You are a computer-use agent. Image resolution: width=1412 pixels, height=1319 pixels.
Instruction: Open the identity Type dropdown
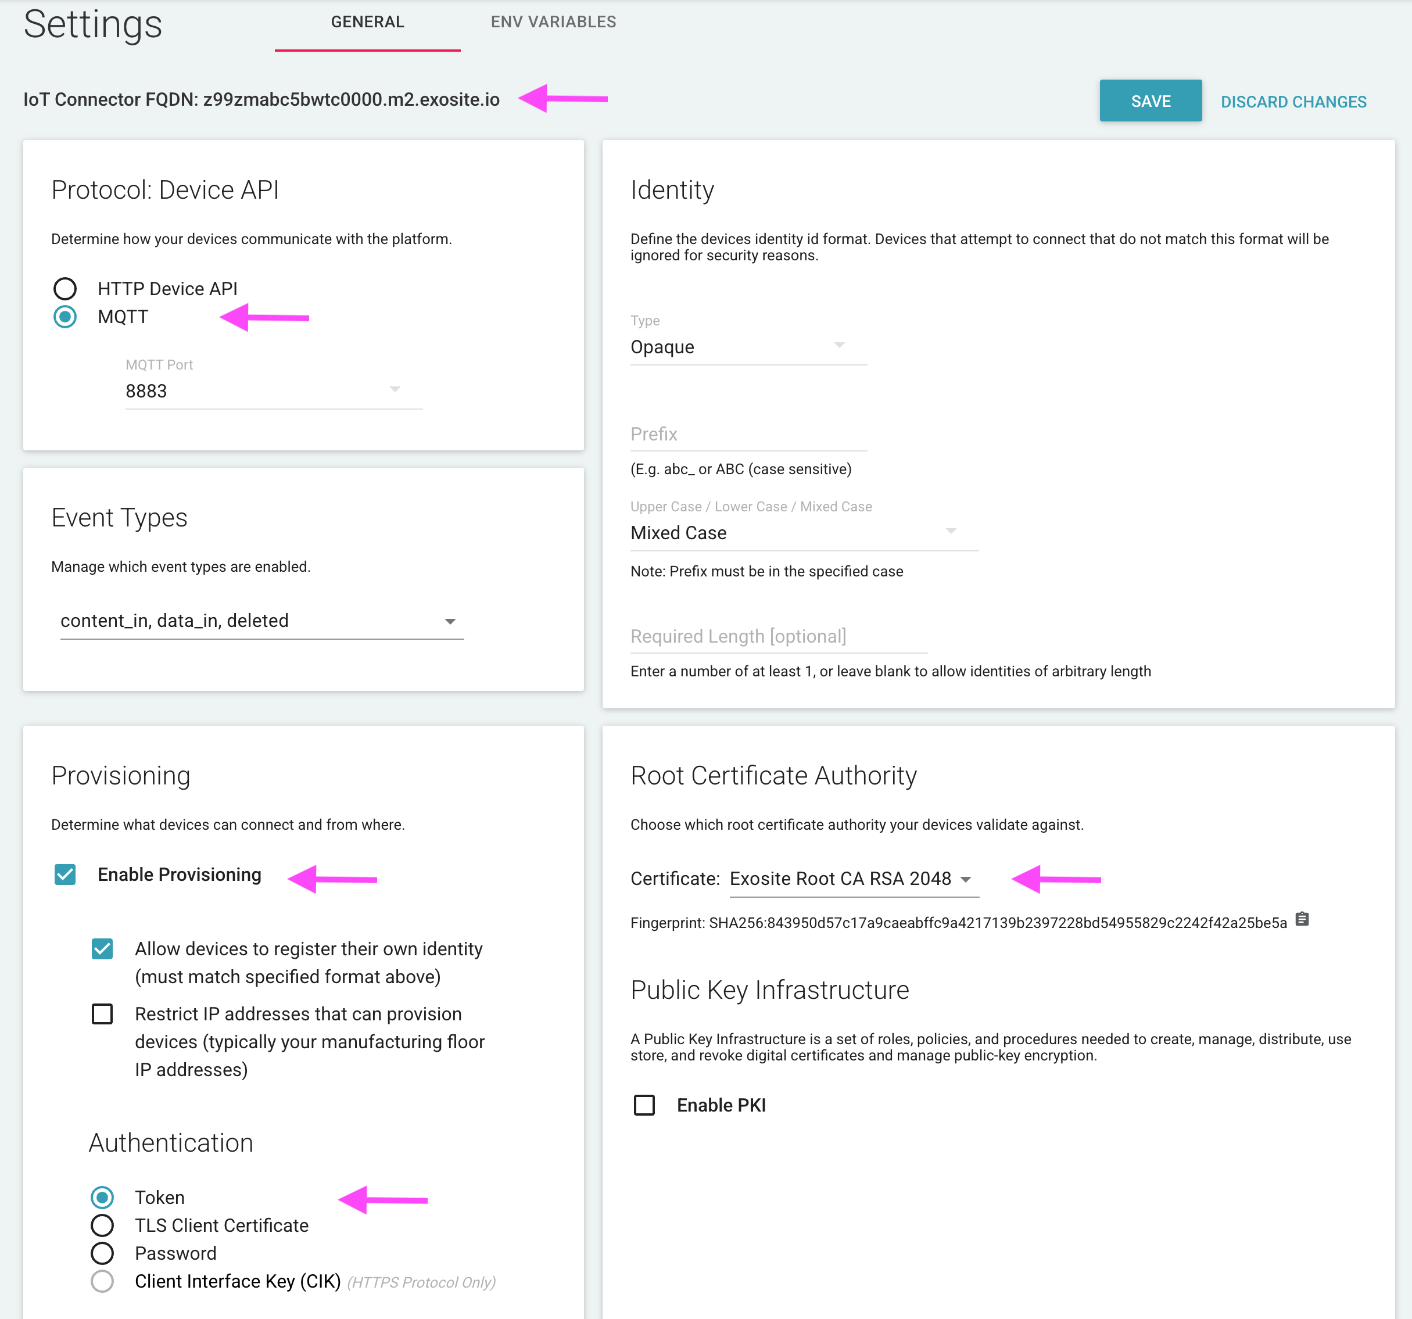748,347
